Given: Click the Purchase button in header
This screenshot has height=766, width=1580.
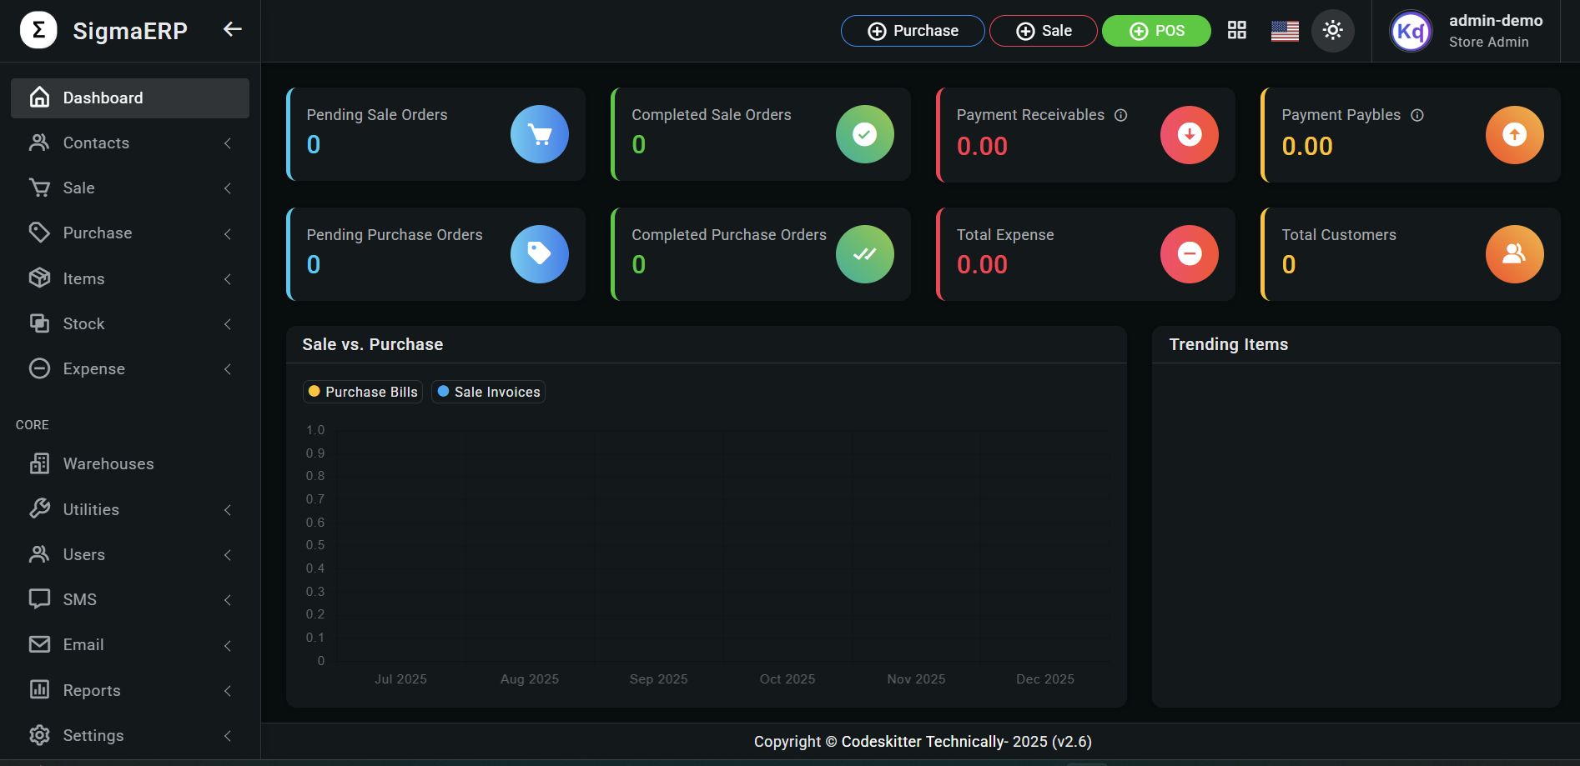Looking at the screenshot, I should [912, 30].
